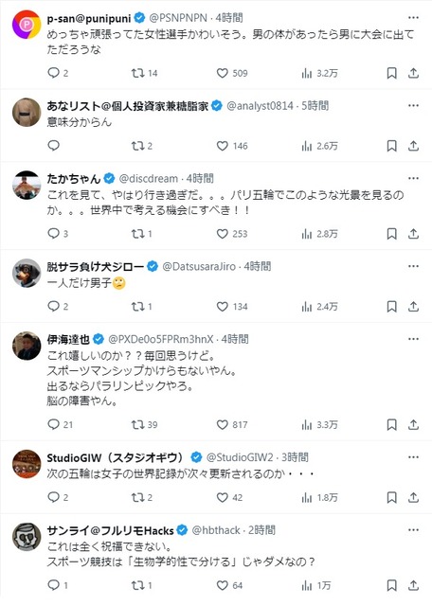Viewport: 432px width, 606px height.
Task: Open the 4時間 timestamp on たかちゃん tweet
Action: [200, 179]
